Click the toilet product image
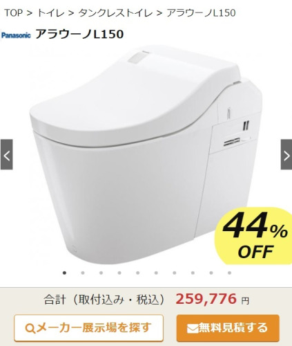Screen dimensions: 292x346 point(146,154)
